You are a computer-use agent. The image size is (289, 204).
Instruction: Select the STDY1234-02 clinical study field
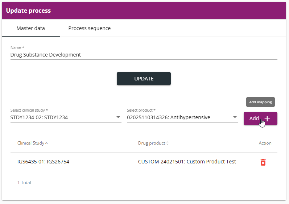[66, 117]
